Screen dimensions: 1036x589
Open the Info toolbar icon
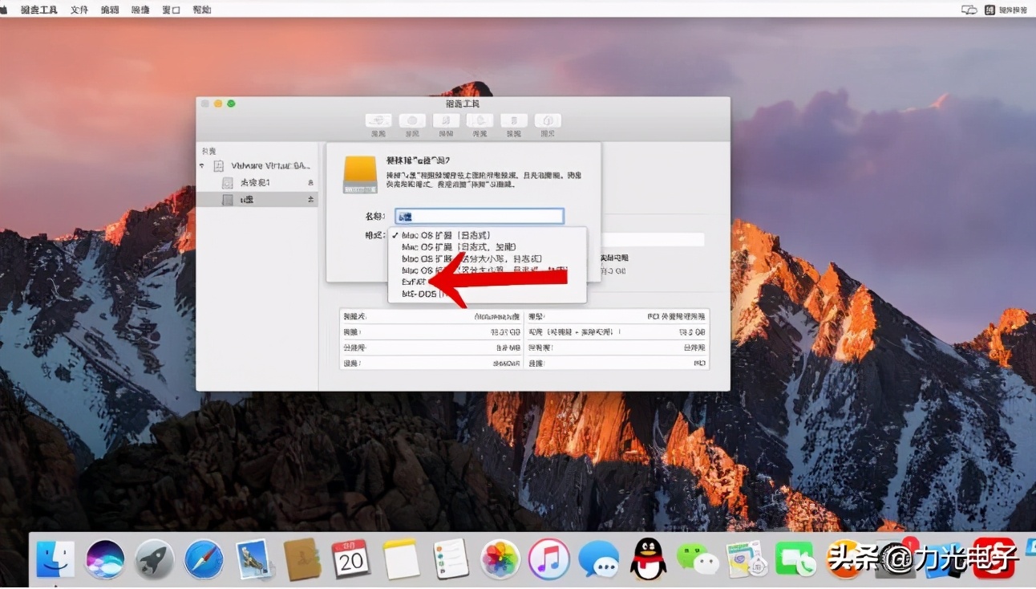pos(548,120)
